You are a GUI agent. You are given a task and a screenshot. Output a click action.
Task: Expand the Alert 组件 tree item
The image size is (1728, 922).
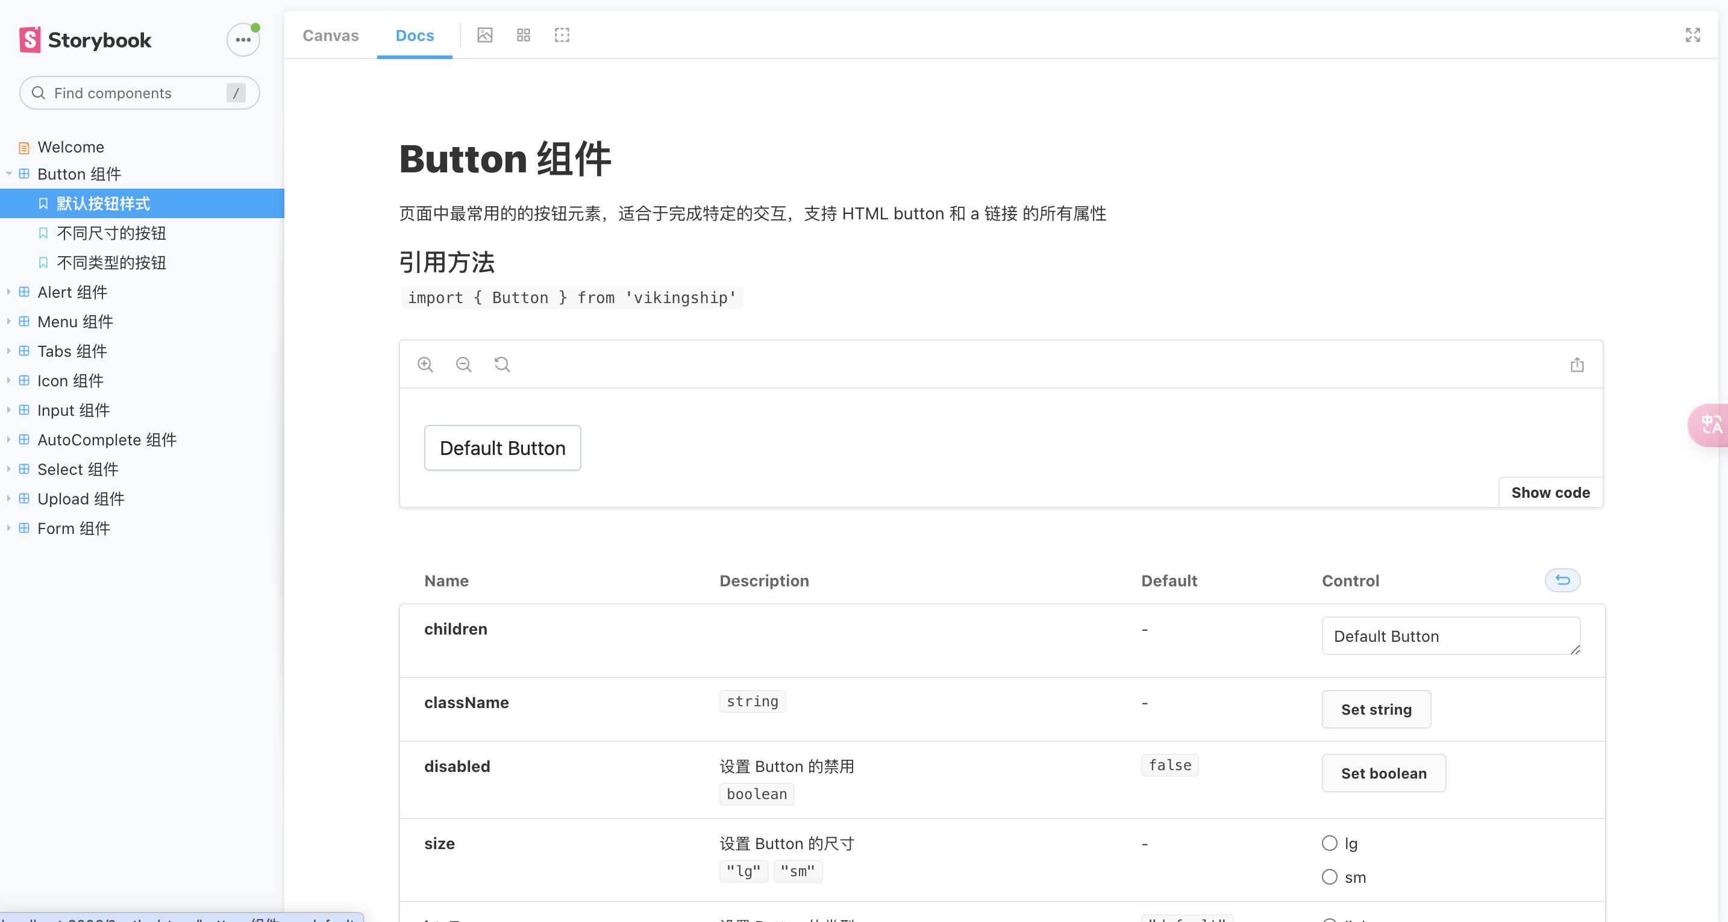[72, 292]
